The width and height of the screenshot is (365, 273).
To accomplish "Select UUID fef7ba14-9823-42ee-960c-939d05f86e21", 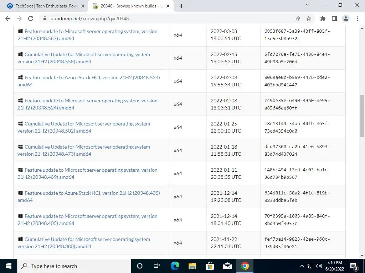I will (297, 243).
